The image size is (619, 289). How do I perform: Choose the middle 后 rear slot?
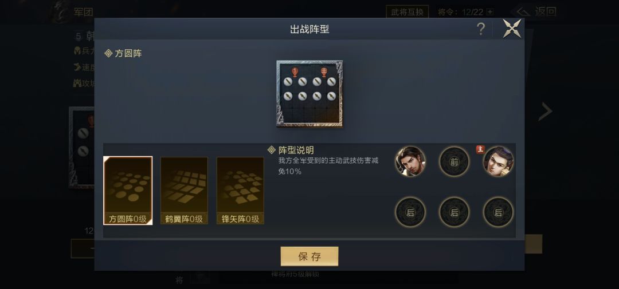click(455, 212)
